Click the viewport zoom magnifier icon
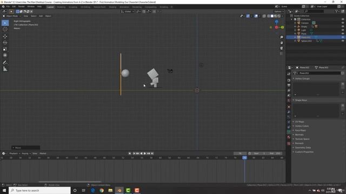 pyautogui.click(x=281, y=37)
